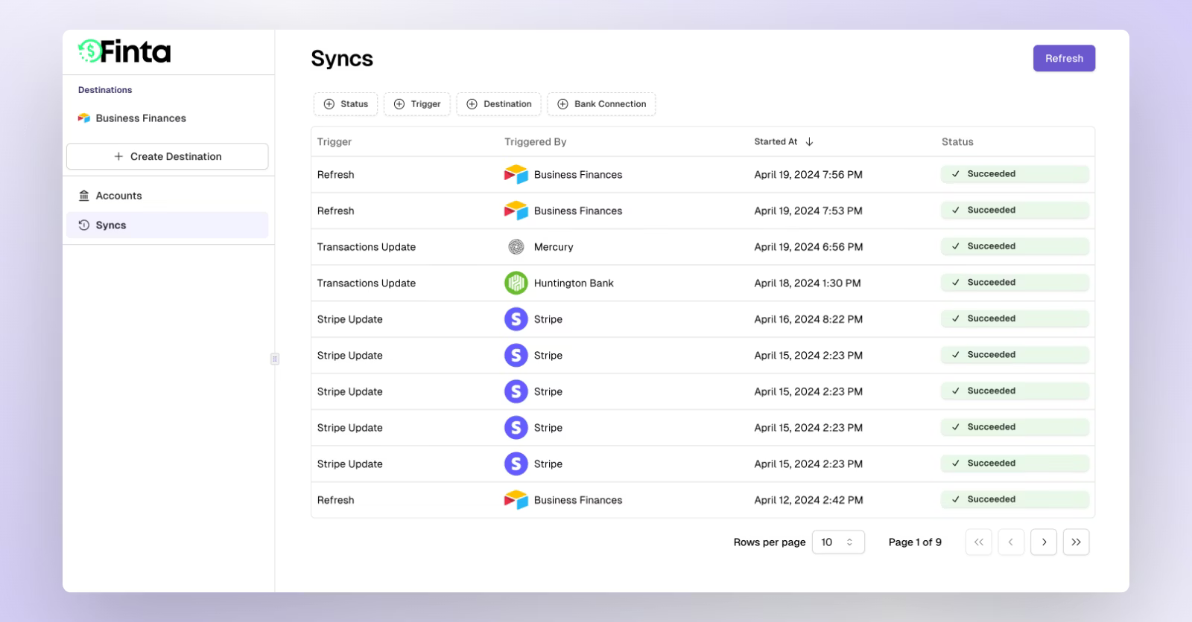This screenshot has width=1192, height=622.
Task: Open the Status filter
Action: (346, 104)
